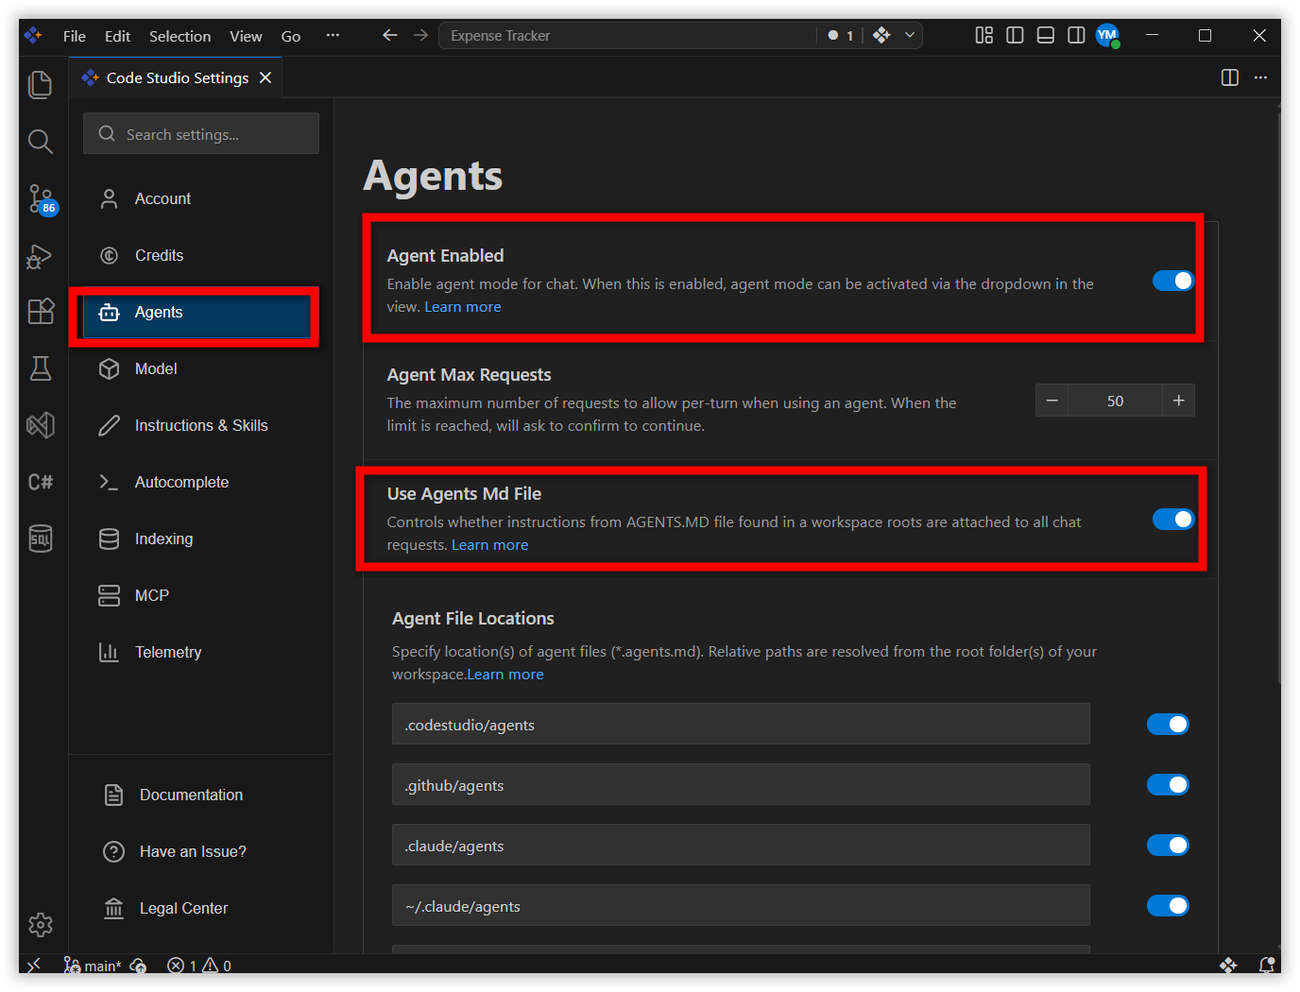Open the File menu
Viewport: 1300px width, 992px height.
(75, 36)
